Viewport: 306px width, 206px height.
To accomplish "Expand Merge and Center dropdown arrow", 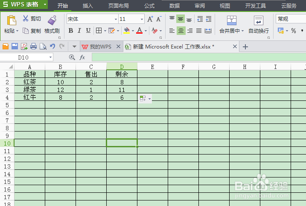I will point(242,31).
